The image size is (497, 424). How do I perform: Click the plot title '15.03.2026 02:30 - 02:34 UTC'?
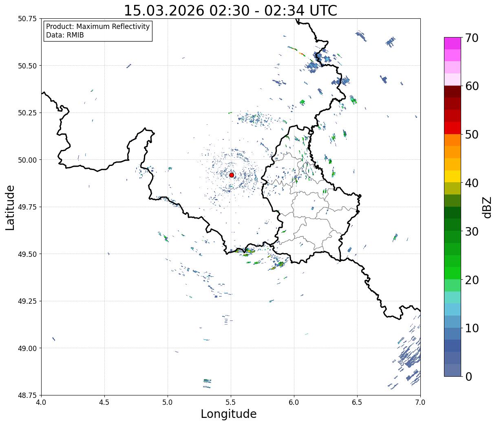click(230, 10)
